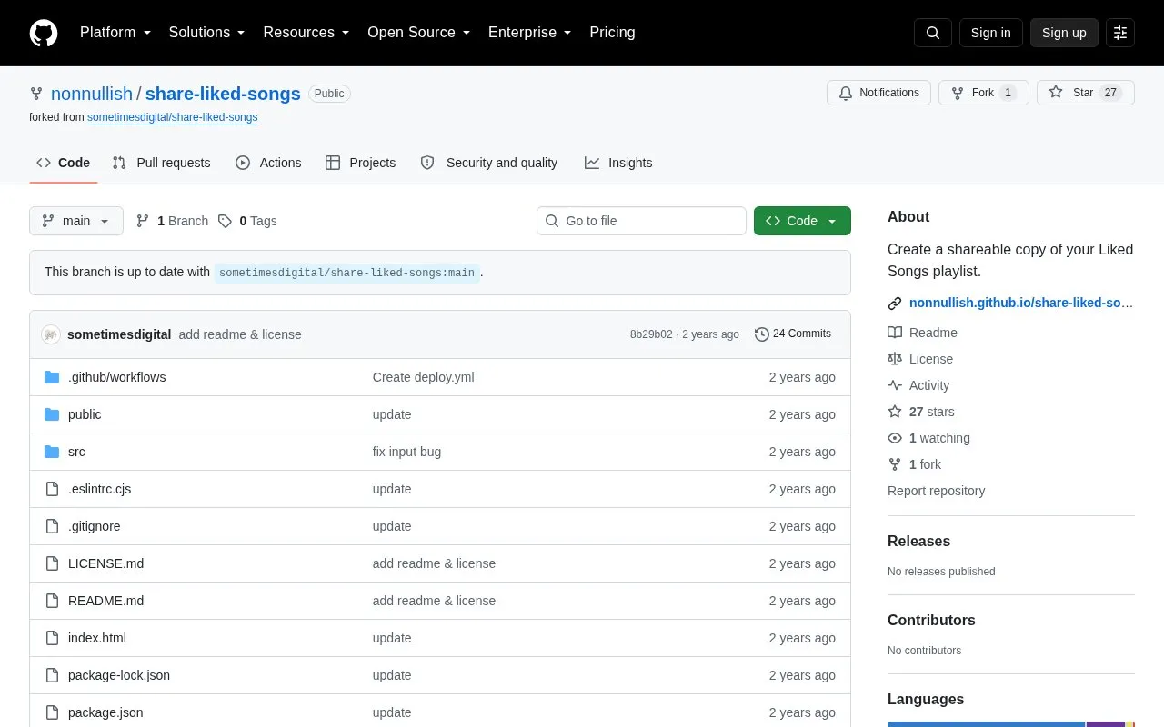This screenshot has width=1164, height=727.
Task: Open search with the magnifier icon
Action: (x=933, y=33)
